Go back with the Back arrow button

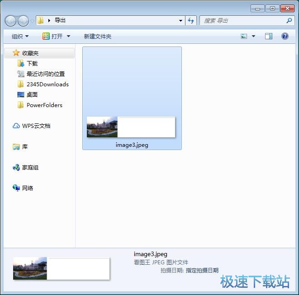click(10, 21)
